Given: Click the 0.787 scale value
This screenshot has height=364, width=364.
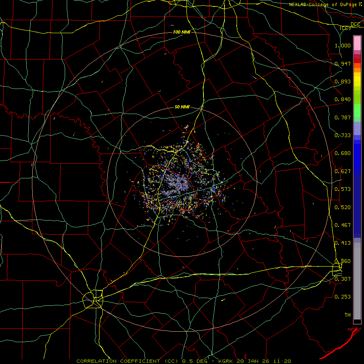Looking at the screenshot, I should [x=343, y=117].
